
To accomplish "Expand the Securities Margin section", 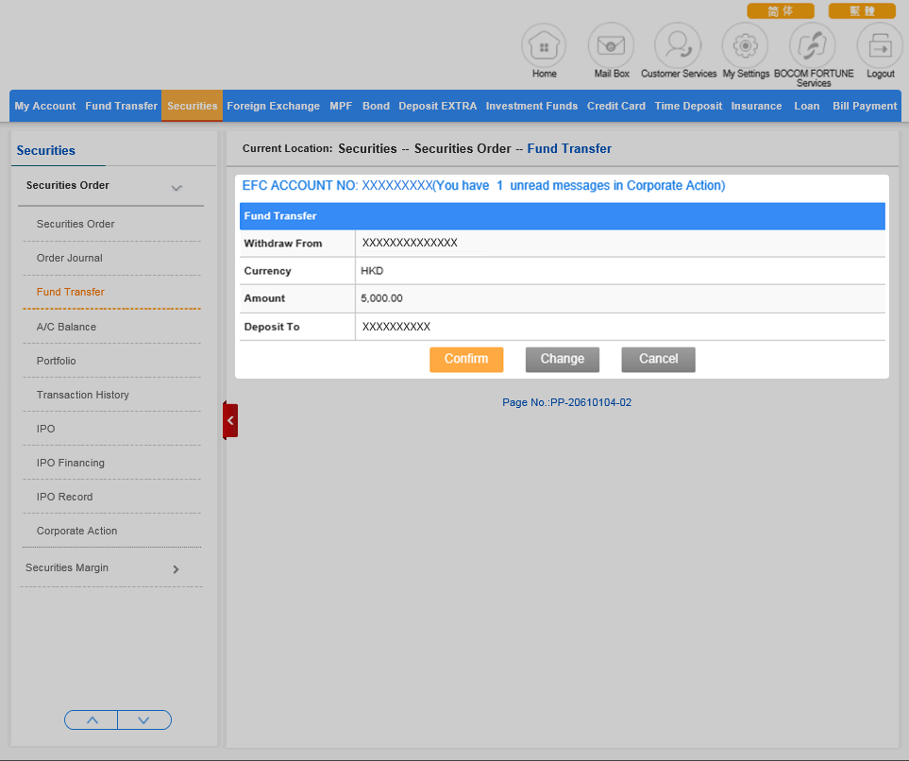I will click(x=176, y=569).
